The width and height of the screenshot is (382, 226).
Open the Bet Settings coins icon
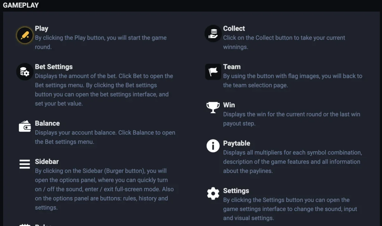pyautogui.click(x=25, y=71)
